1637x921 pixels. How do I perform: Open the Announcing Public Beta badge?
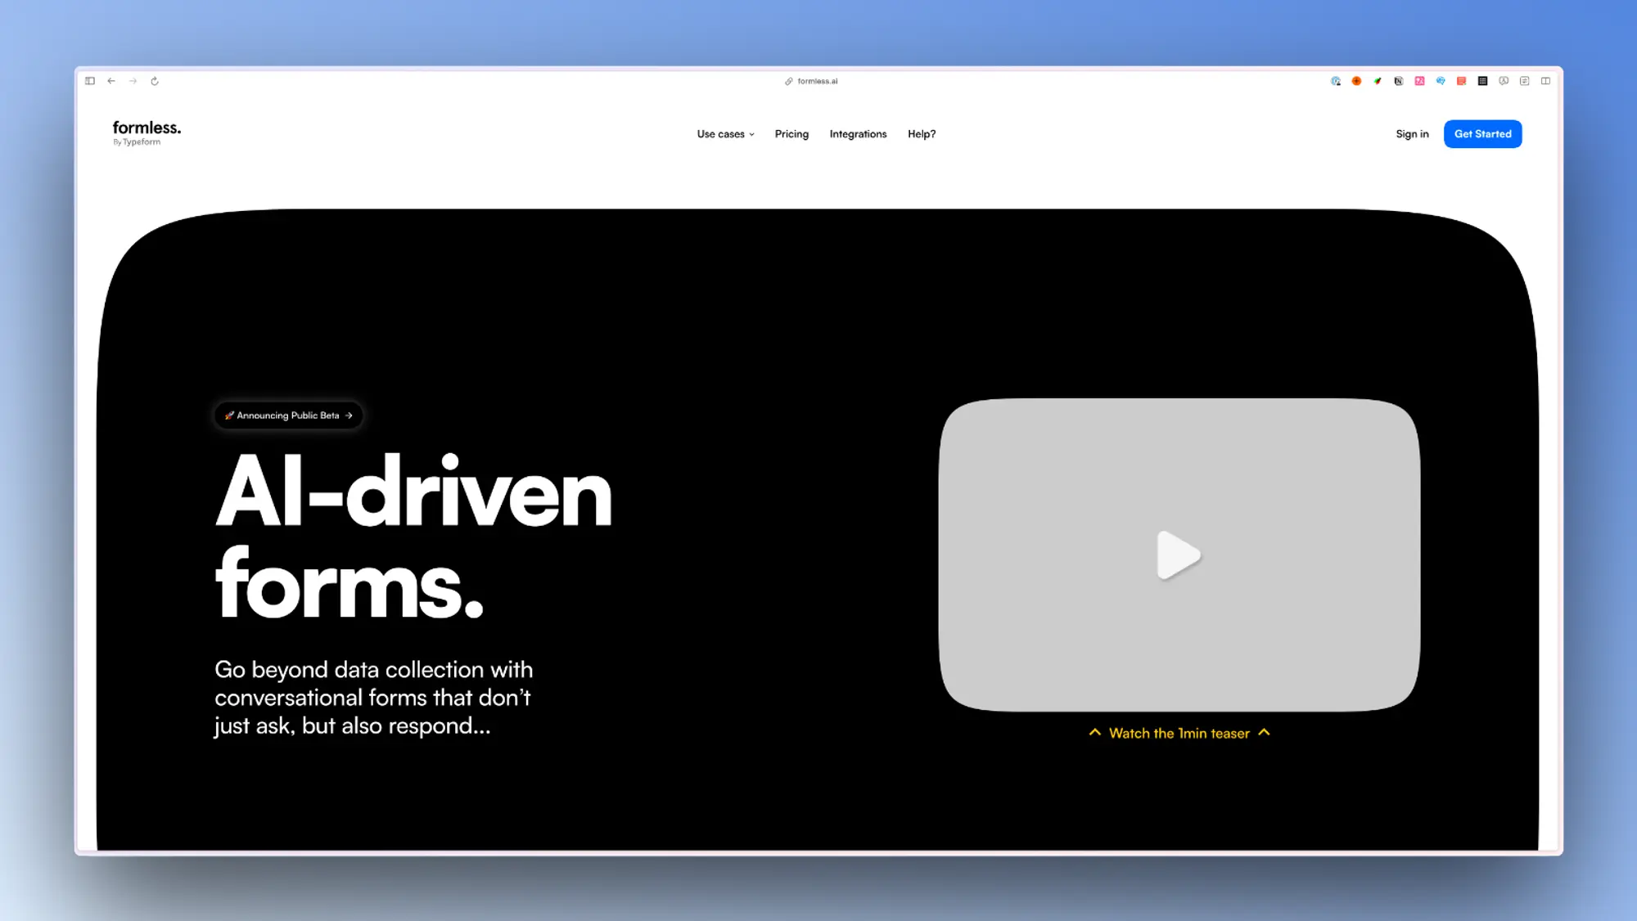[x=288, y=416]
